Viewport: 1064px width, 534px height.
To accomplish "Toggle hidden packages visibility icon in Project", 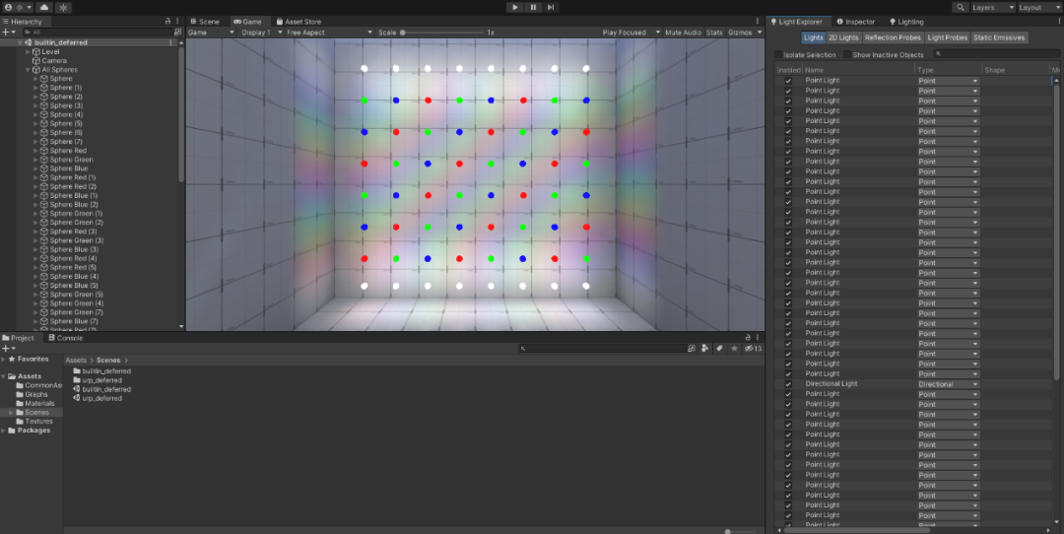I will click(751, 348).
